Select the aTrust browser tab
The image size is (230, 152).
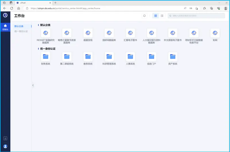(33, 3)
